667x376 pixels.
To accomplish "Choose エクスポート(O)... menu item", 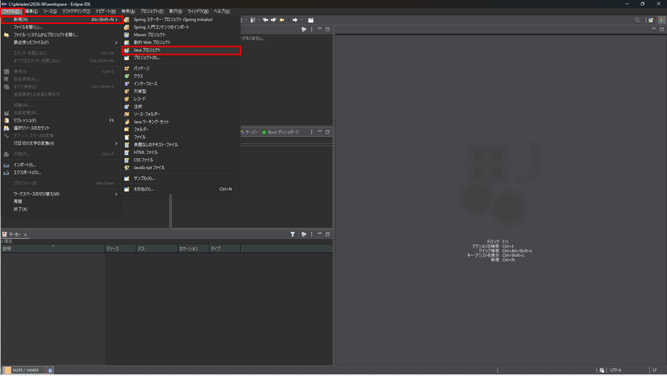I will [61, 172].
